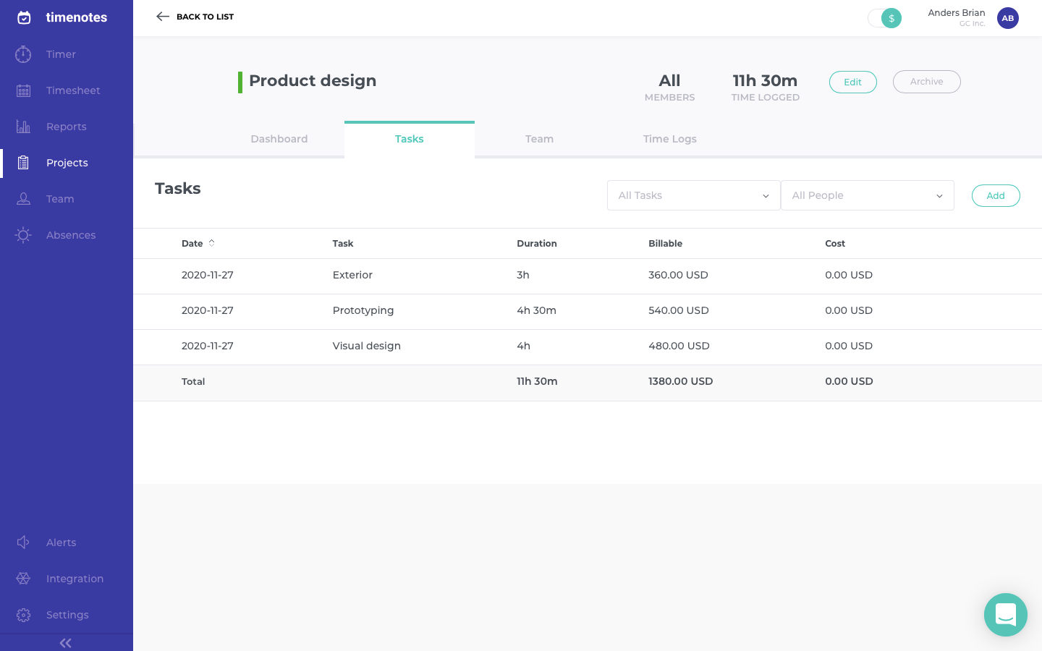Click the Duration column header
The width and height of the screenshot is (1042, 651).
click(537, 244)
